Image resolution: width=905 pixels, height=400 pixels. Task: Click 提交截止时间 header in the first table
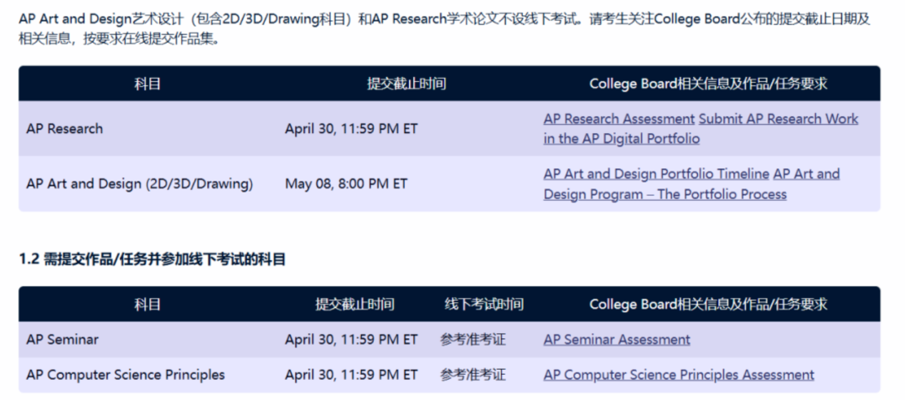pos(406,84)
